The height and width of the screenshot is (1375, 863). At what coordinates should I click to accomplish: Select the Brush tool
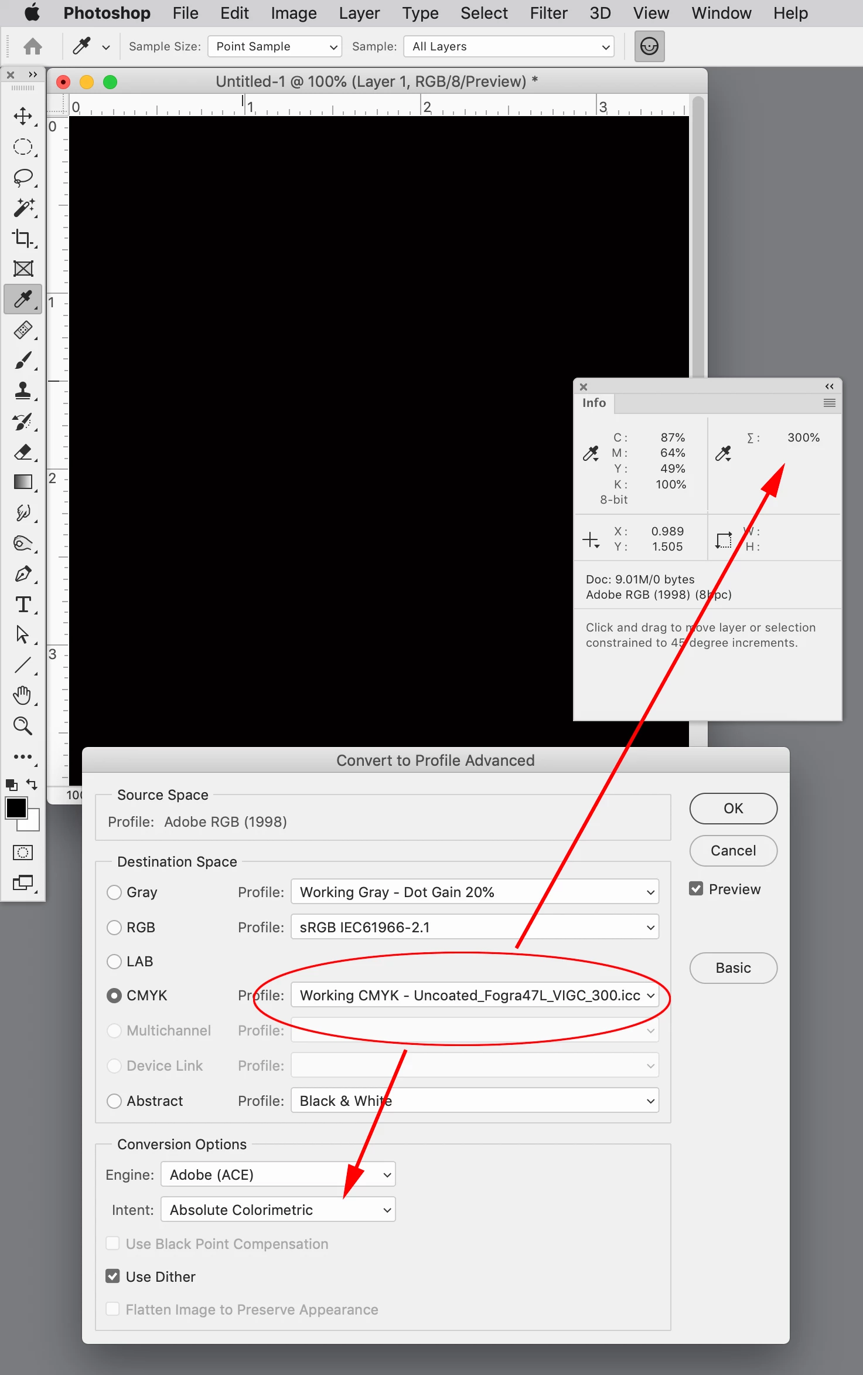[23, 360]
